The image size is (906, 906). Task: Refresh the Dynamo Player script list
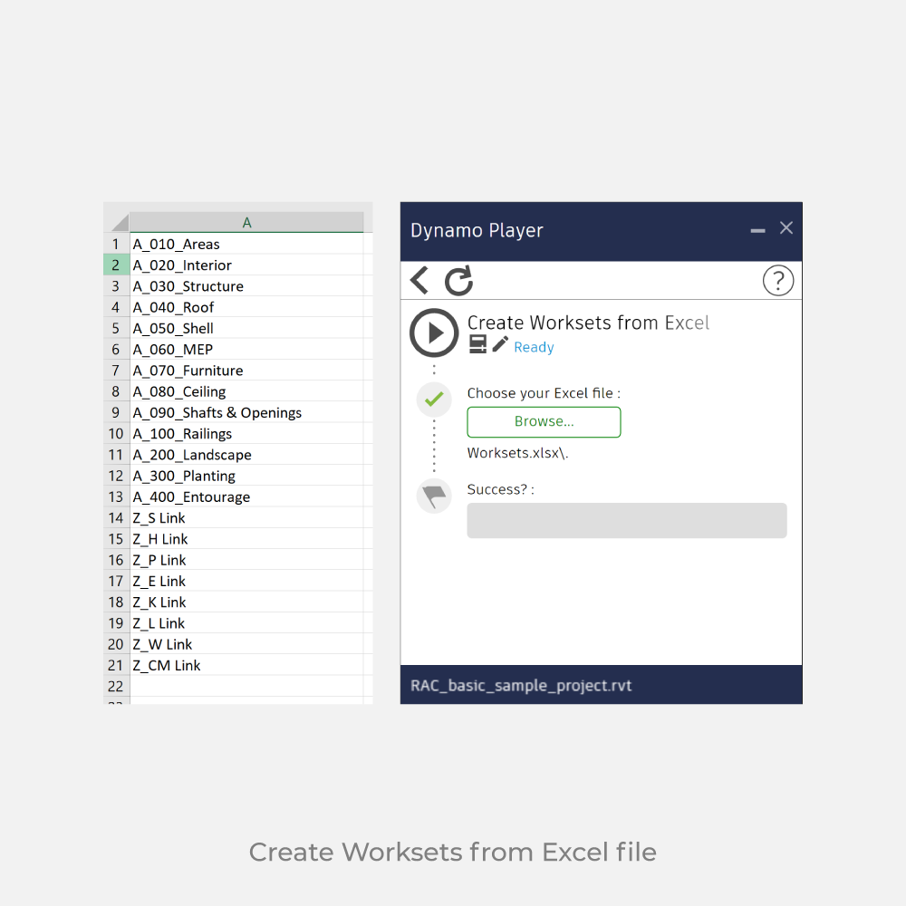(x=458, y=280)
